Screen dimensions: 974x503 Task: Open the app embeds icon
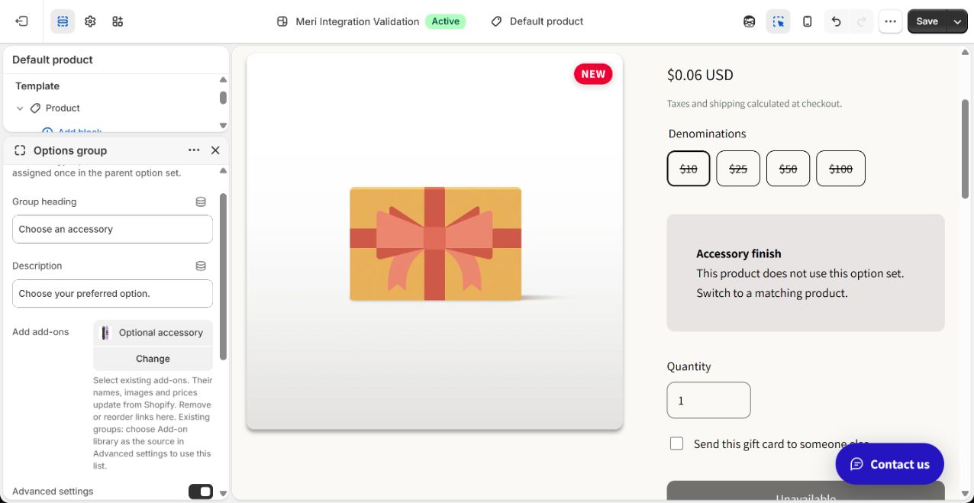118,21
